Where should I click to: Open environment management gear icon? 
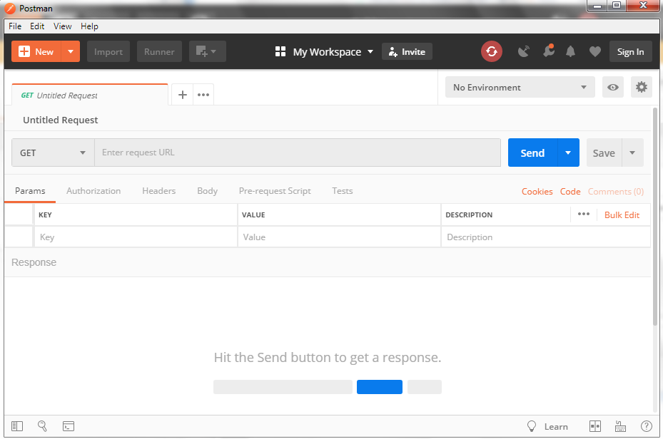point(641,87)
